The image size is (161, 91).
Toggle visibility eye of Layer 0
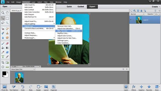tap(131, 20)
